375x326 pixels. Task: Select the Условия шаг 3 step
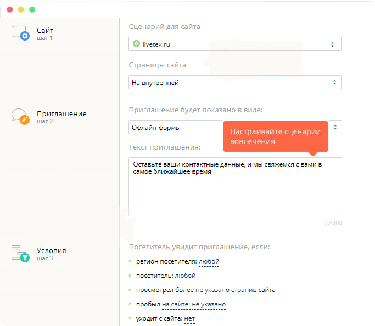51,254
